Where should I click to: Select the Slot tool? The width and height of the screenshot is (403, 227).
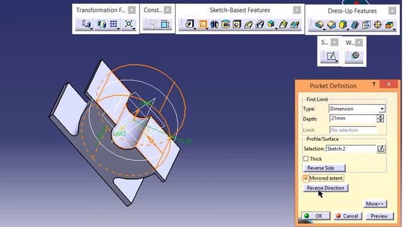(x=260, y=25)
